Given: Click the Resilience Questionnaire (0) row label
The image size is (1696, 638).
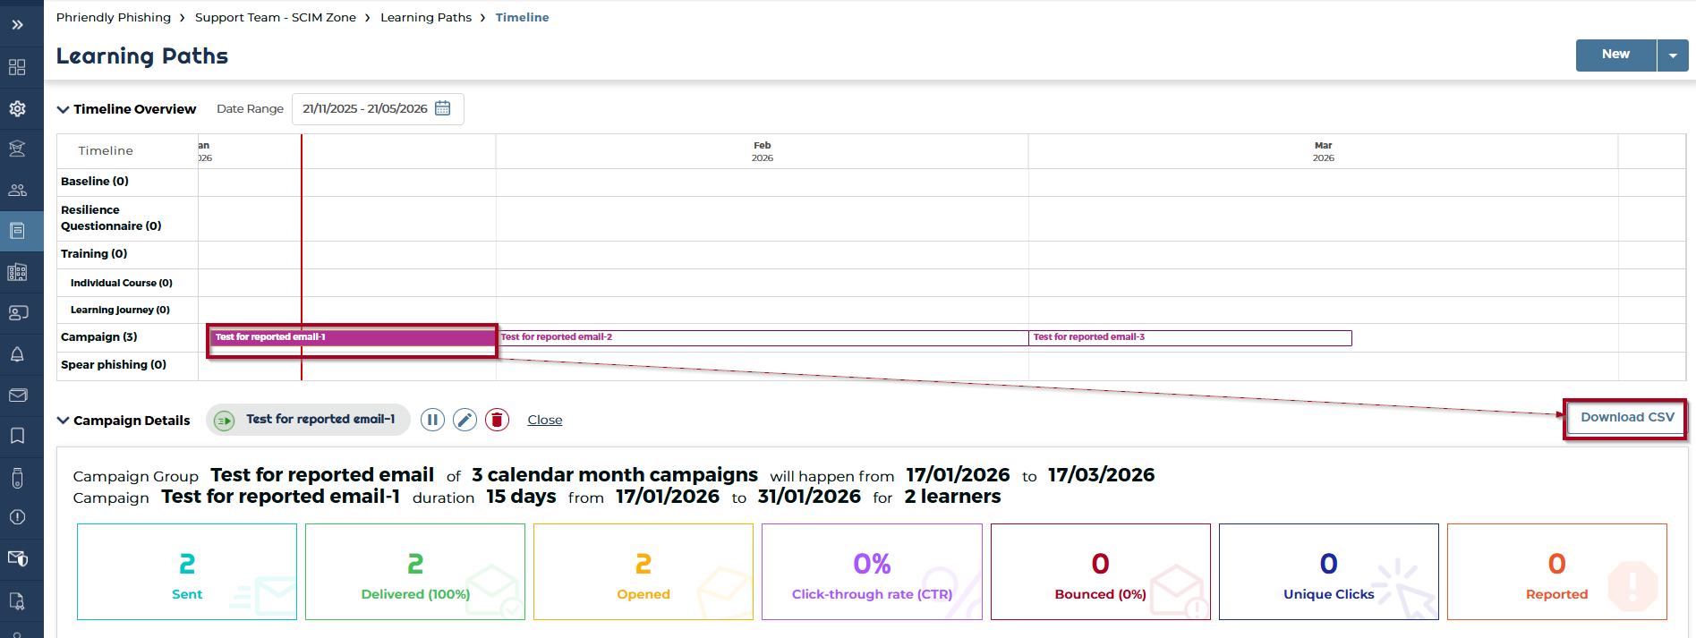Looking at the screenshot, I should 111,218.
